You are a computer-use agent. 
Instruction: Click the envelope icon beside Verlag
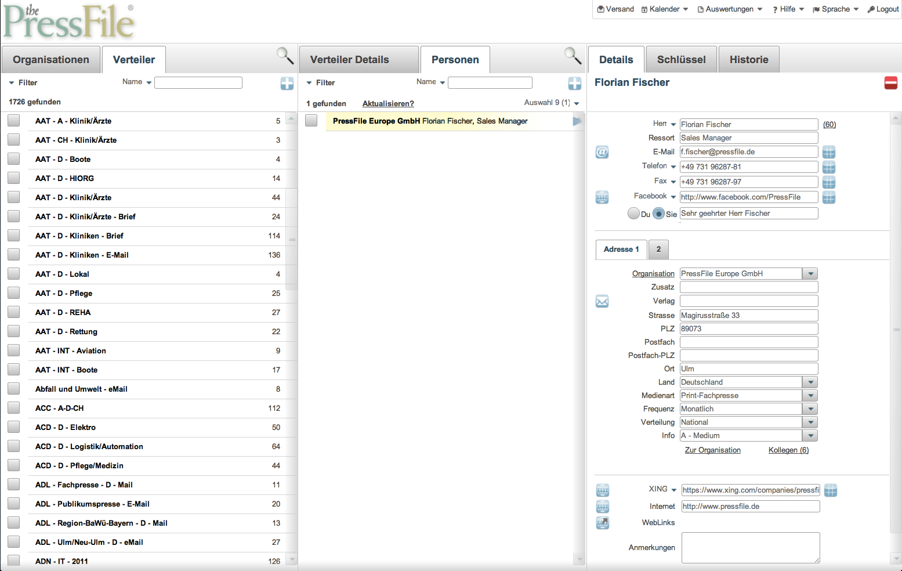click(602, 302)
